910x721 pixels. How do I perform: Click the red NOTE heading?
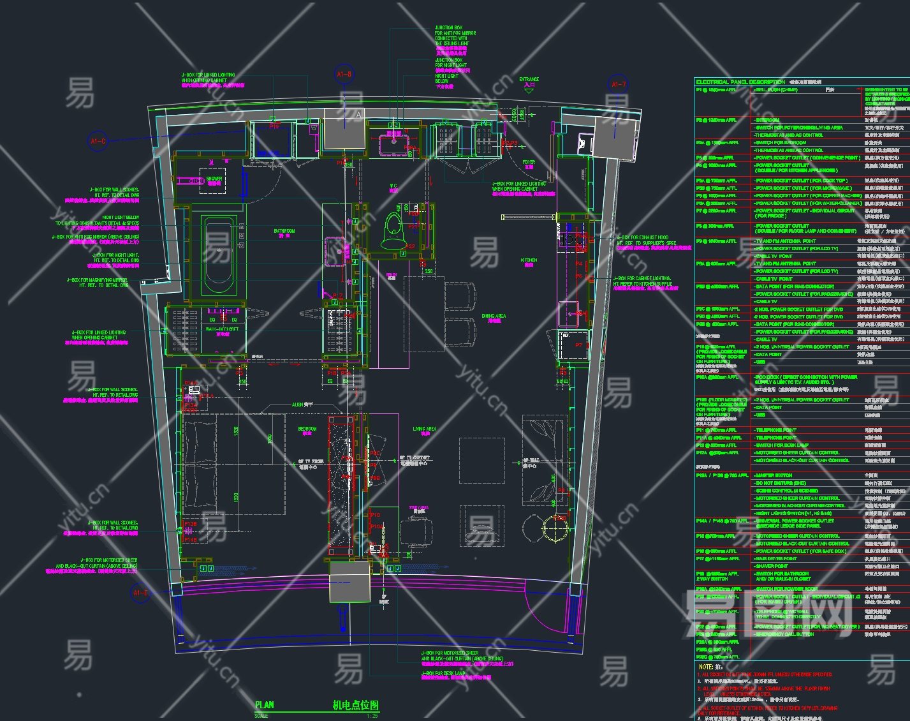pos(706,666)
